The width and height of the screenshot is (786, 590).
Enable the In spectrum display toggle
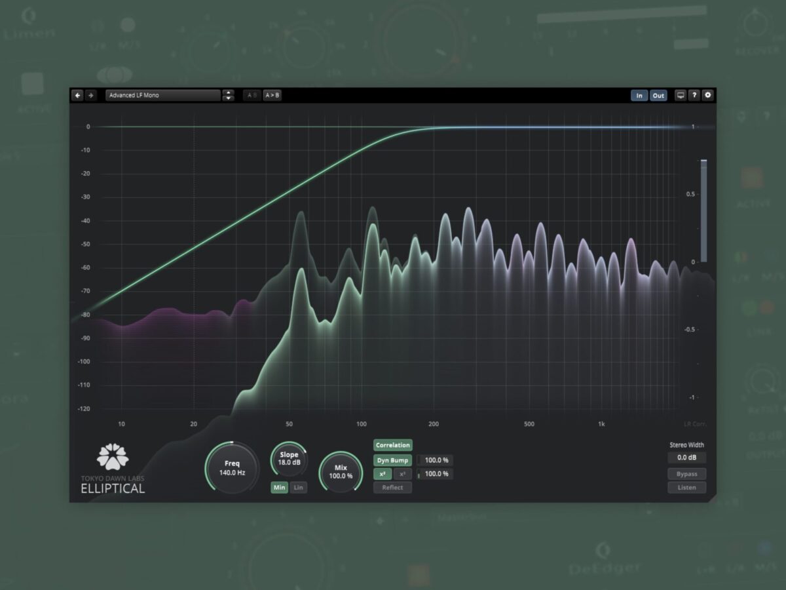click(639, 96)
